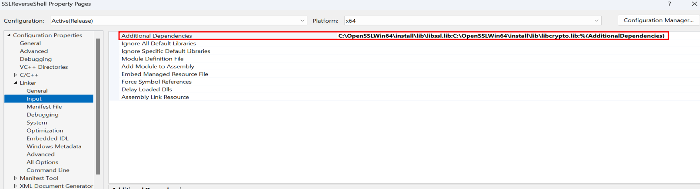
Task: Click the Delay Loaded Dlls property
Action: pyautogui.click(x=147, y=89)
